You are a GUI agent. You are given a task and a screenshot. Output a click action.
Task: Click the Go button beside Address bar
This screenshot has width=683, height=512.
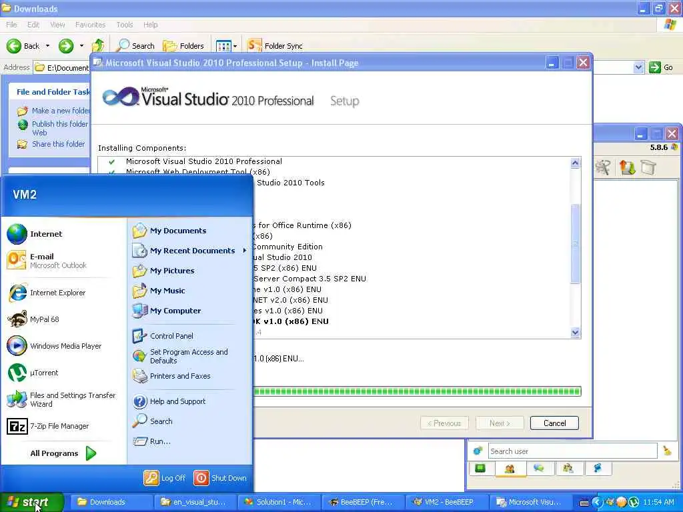pyautogui.click(x=661, y=67)
